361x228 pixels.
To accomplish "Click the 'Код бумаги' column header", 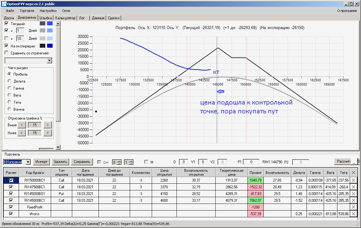I will click(x=35, y=173).
